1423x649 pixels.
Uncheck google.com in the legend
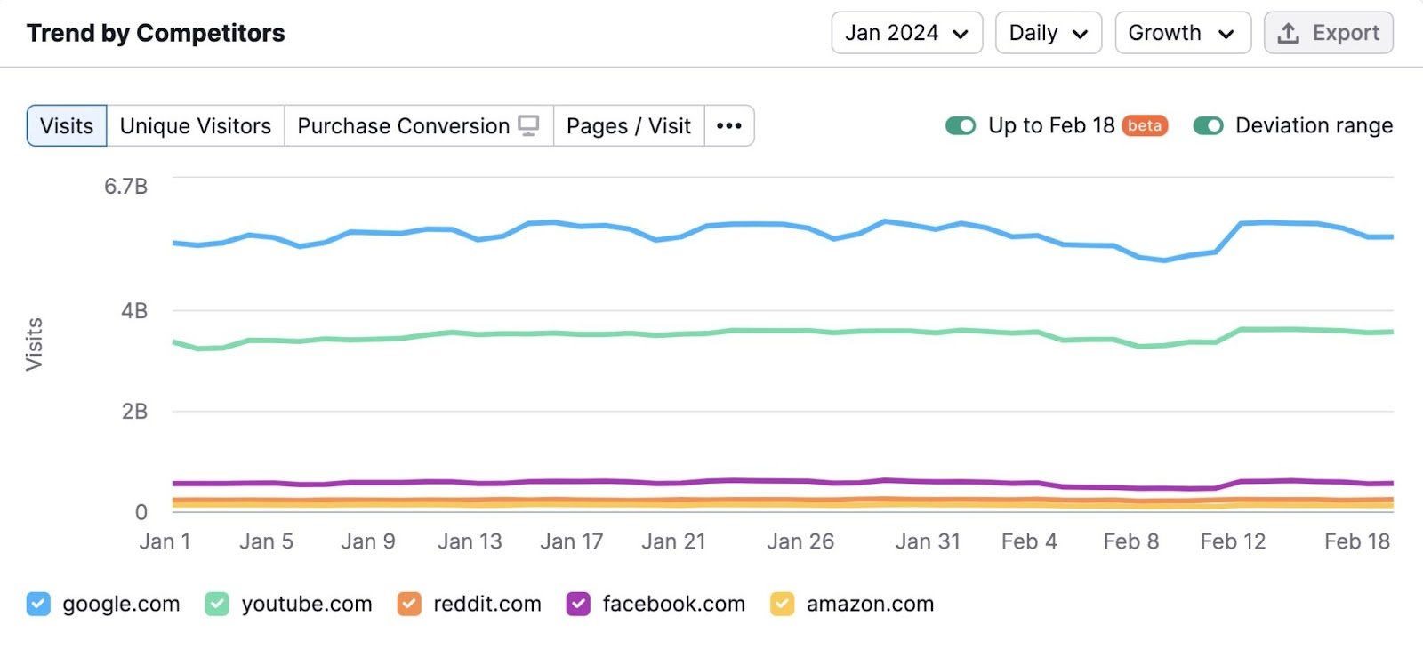[37, 604]
